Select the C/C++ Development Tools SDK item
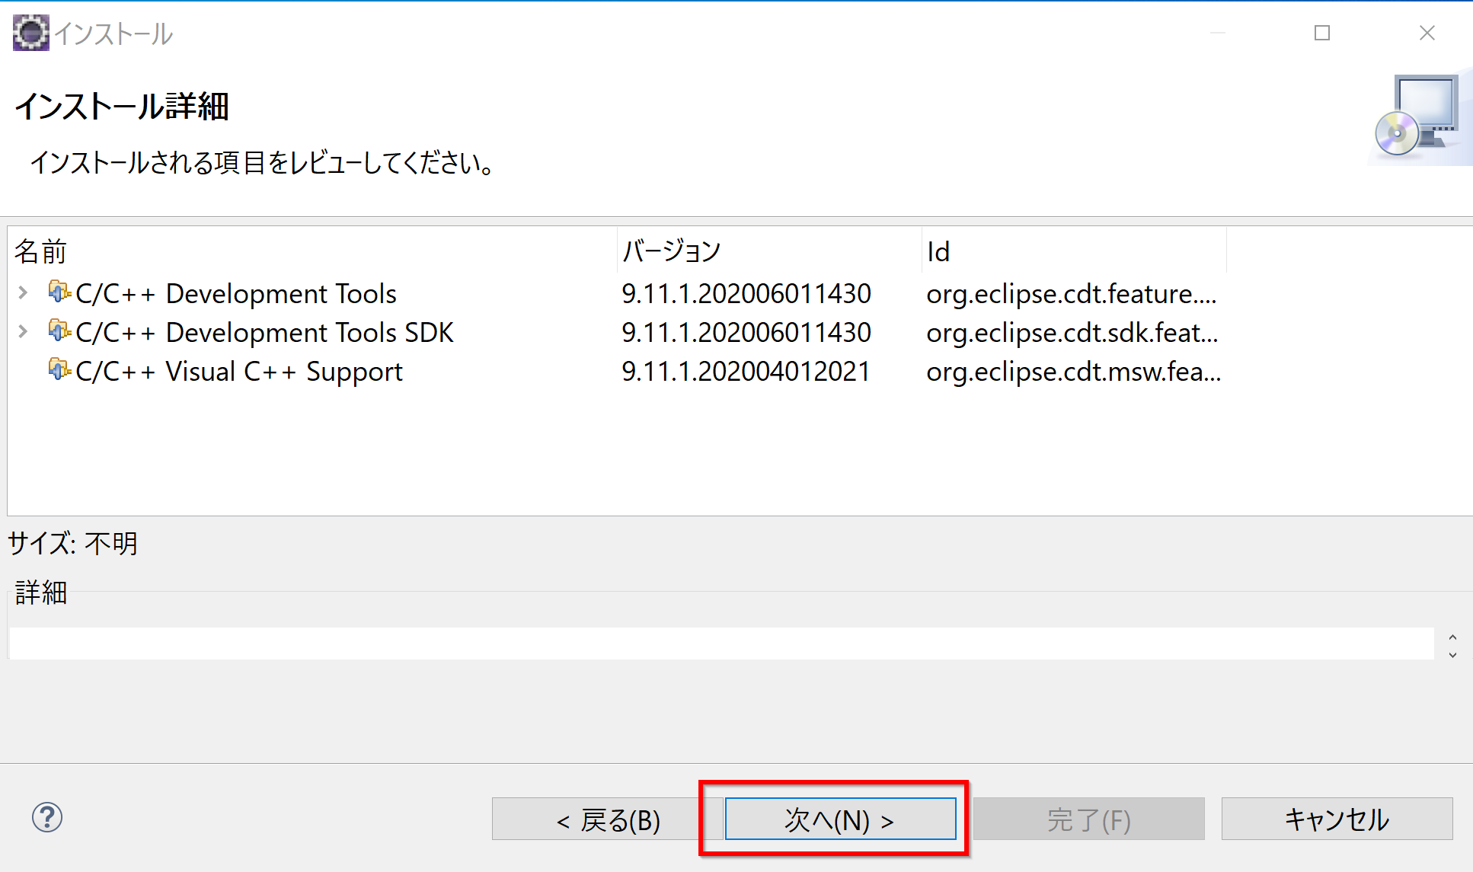The width and height of the screenshot is (1473, 872). coord(264,333)
